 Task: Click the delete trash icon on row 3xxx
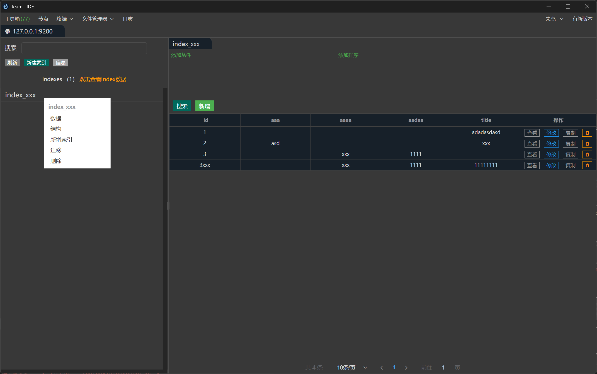(587, 165)
